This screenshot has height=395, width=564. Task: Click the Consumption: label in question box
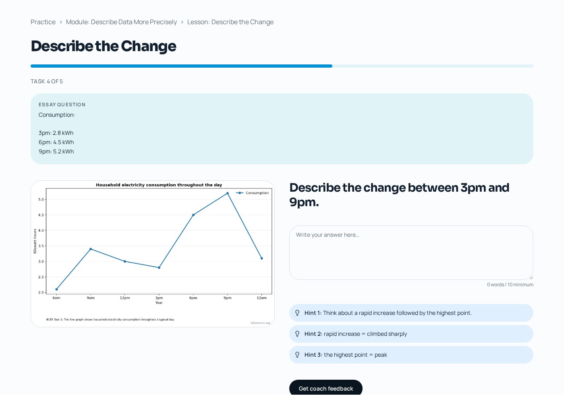[57, 115]
